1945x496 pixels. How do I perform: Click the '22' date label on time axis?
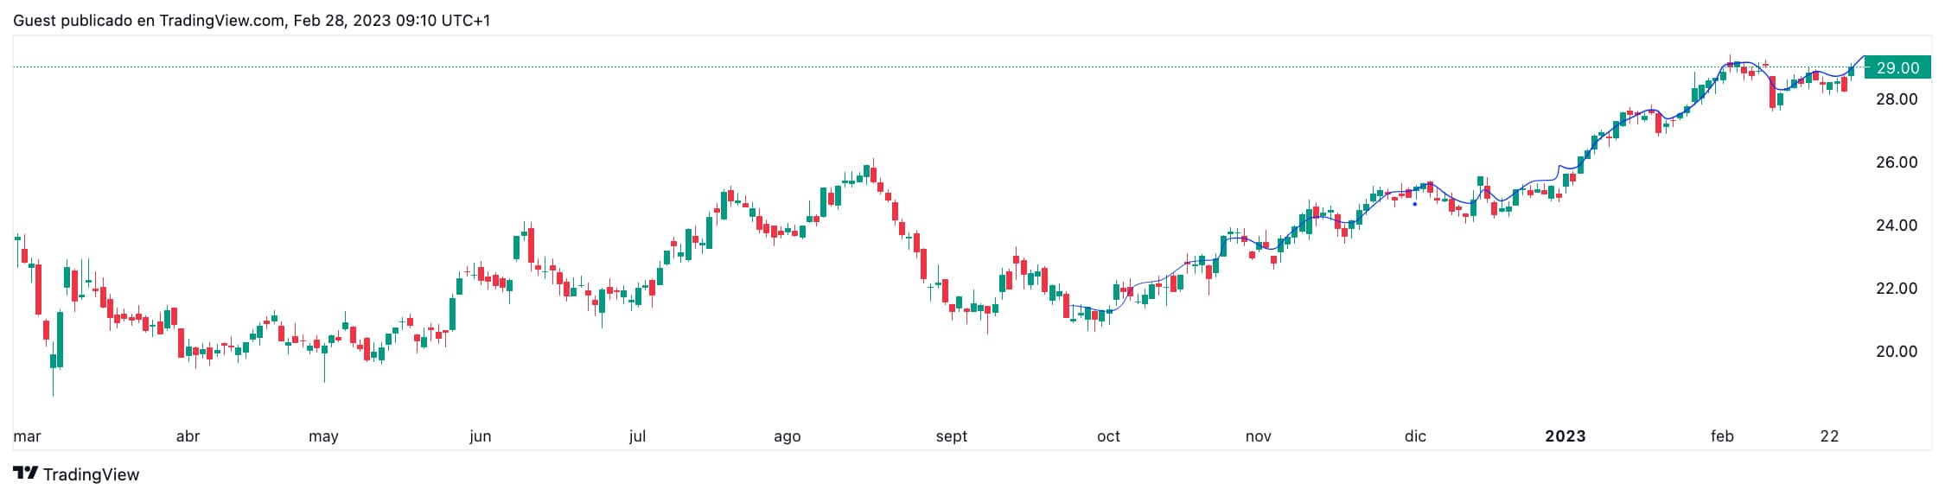(x=1829, y=436)
